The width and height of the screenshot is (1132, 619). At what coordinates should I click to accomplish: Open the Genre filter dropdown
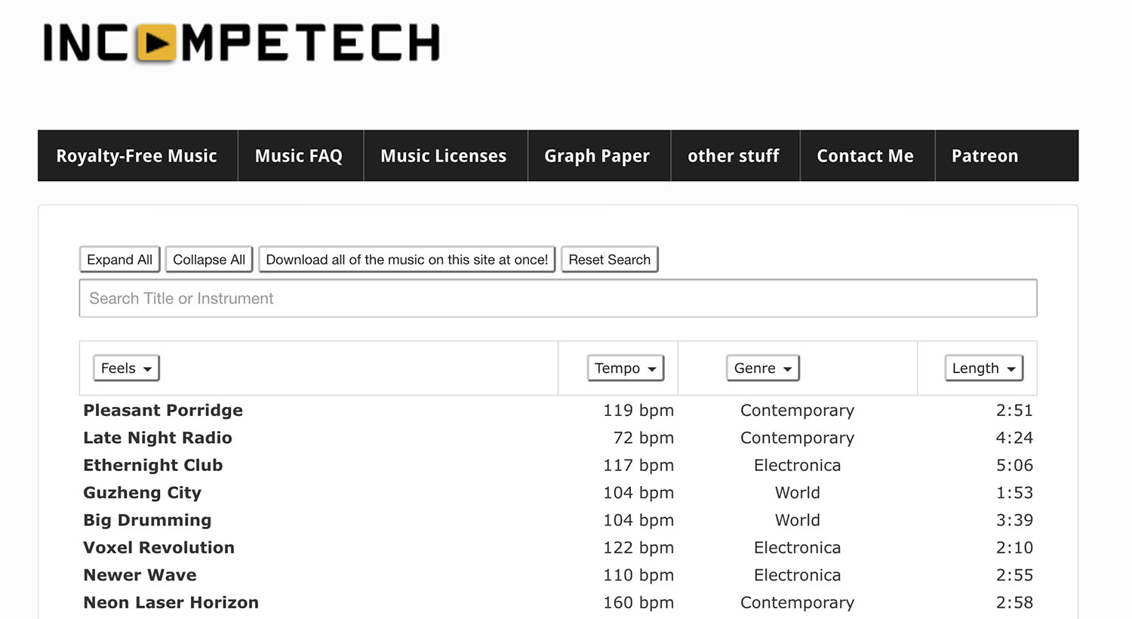tap(762, 368)
